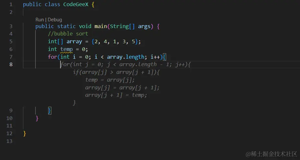
Task: Place cursor in //bubble sort comment
Action: pos(68,34)
